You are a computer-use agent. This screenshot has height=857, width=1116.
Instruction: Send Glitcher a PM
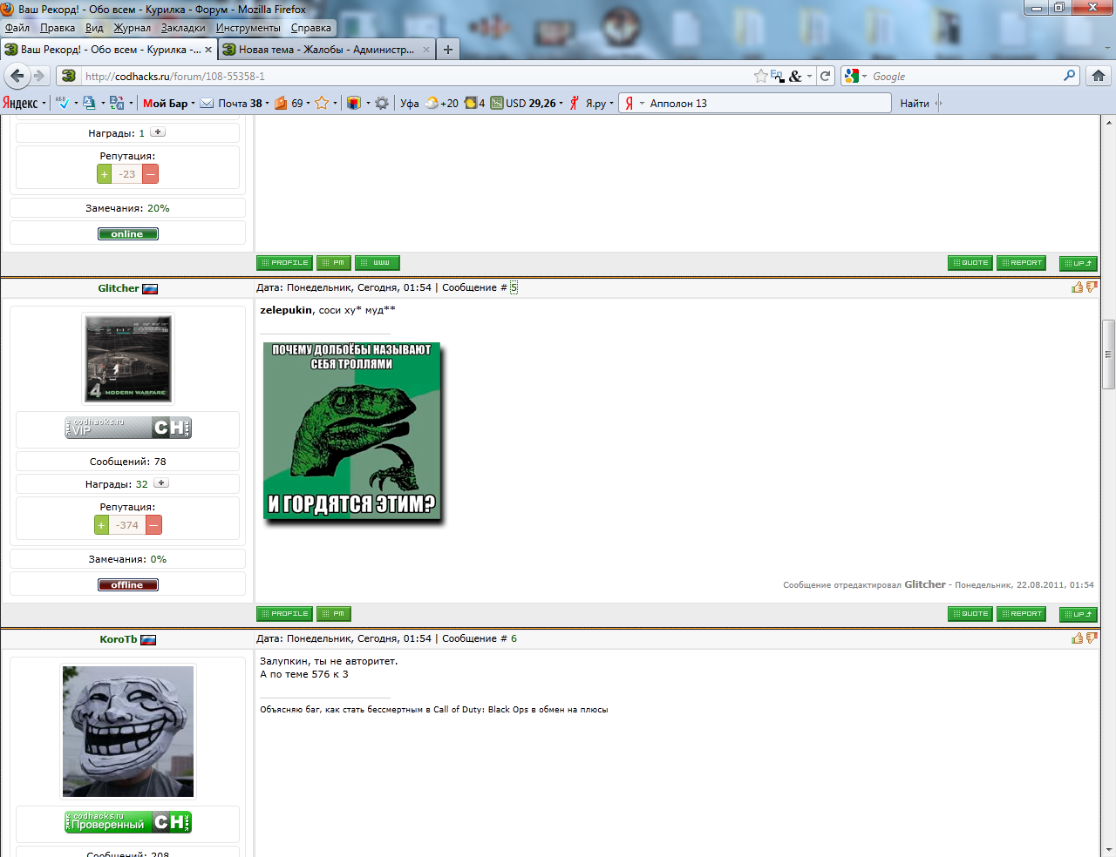click(334, 614)
